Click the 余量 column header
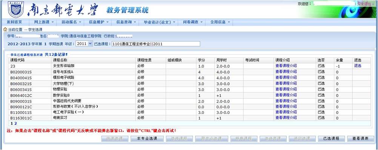This screenshot has height=150, width=378. pyautogui.click(x=340, y=60)
